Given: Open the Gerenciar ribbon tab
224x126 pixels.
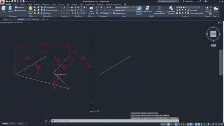Looking at the screenshot, I should coord(75,4).
